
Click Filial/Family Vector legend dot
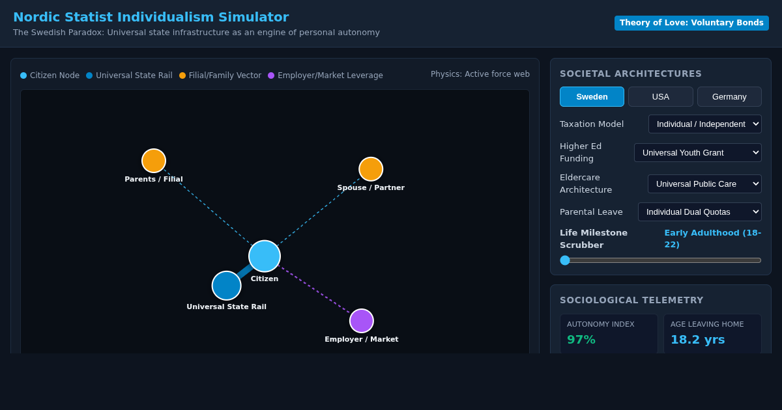tap(182, 75)
